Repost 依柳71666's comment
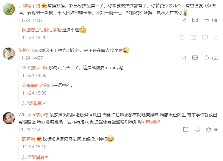 coord(183,58)
